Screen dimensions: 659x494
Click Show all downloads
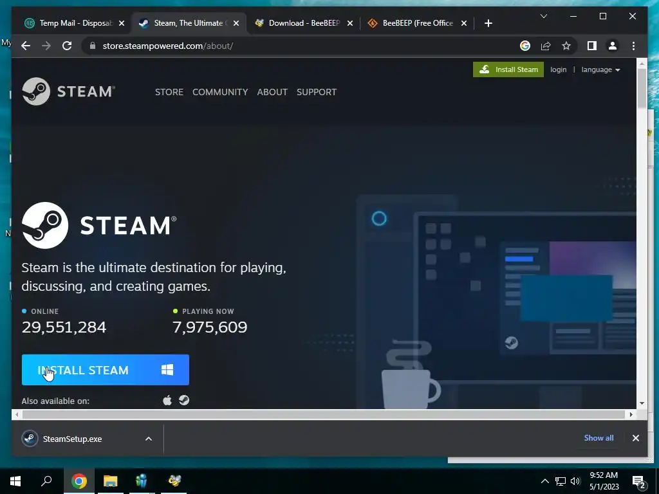tap(599, 437)
